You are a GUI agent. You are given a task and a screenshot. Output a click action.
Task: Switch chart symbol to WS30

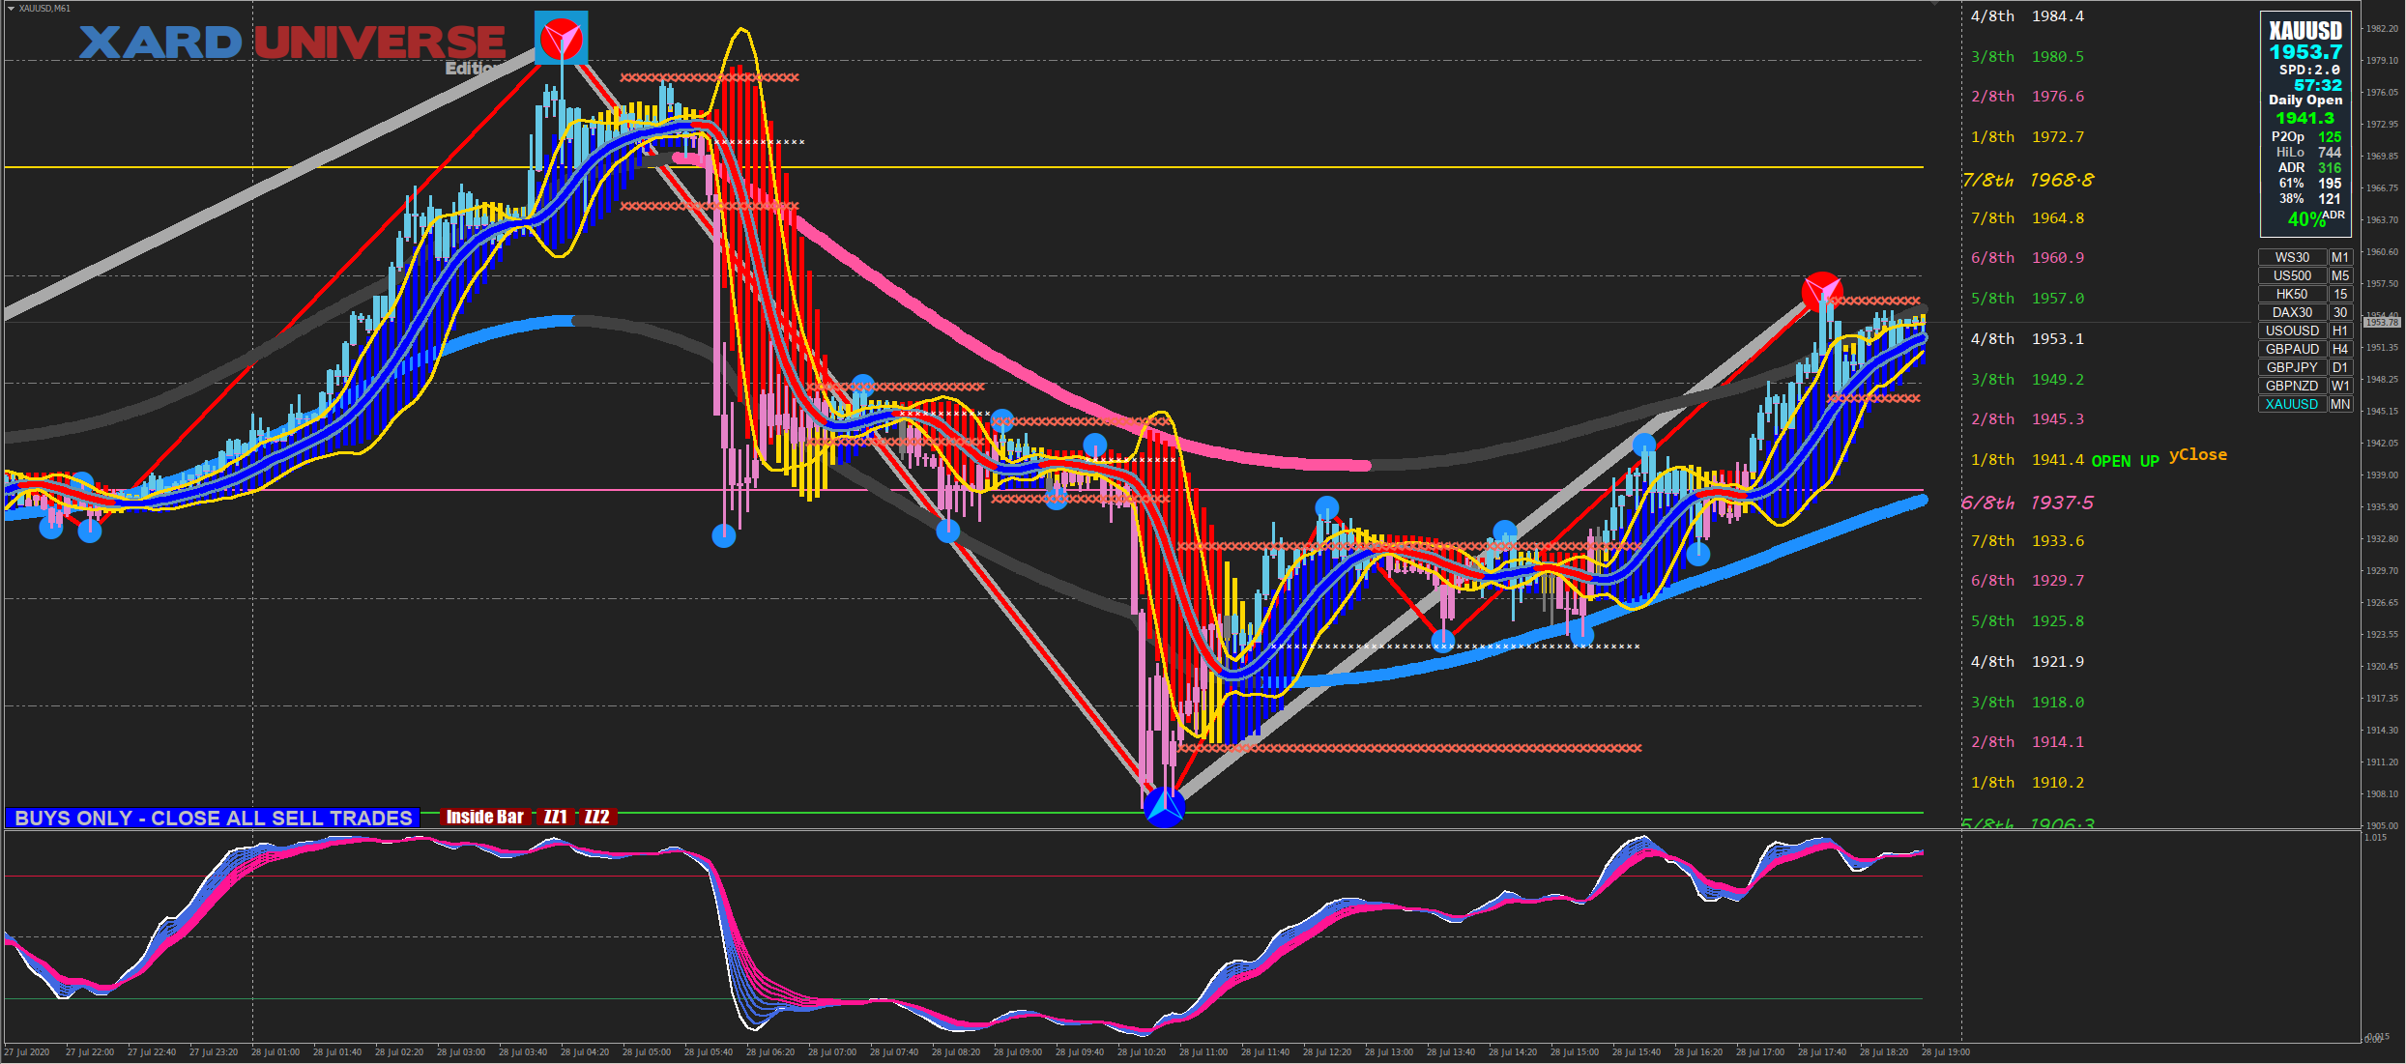[2291, 257]
